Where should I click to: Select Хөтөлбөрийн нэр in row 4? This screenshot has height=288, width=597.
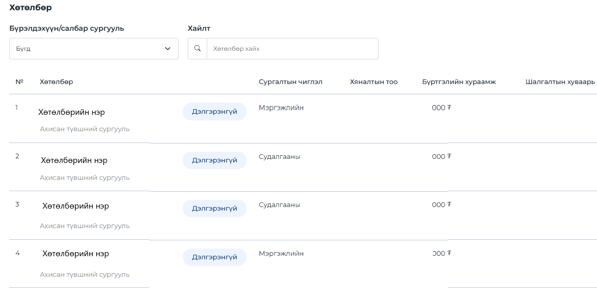click(76, 253)
